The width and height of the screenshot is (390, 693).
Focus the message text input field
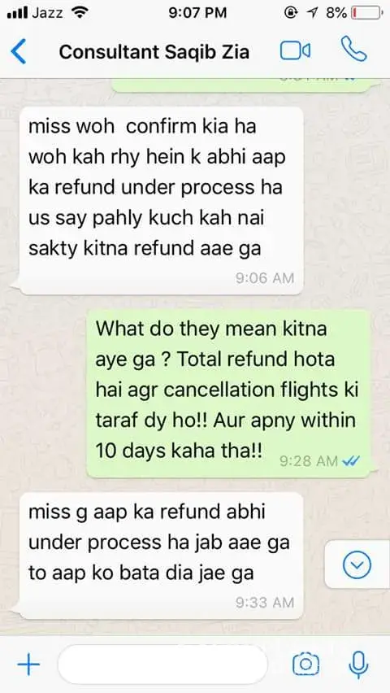[x=162, y=665]
